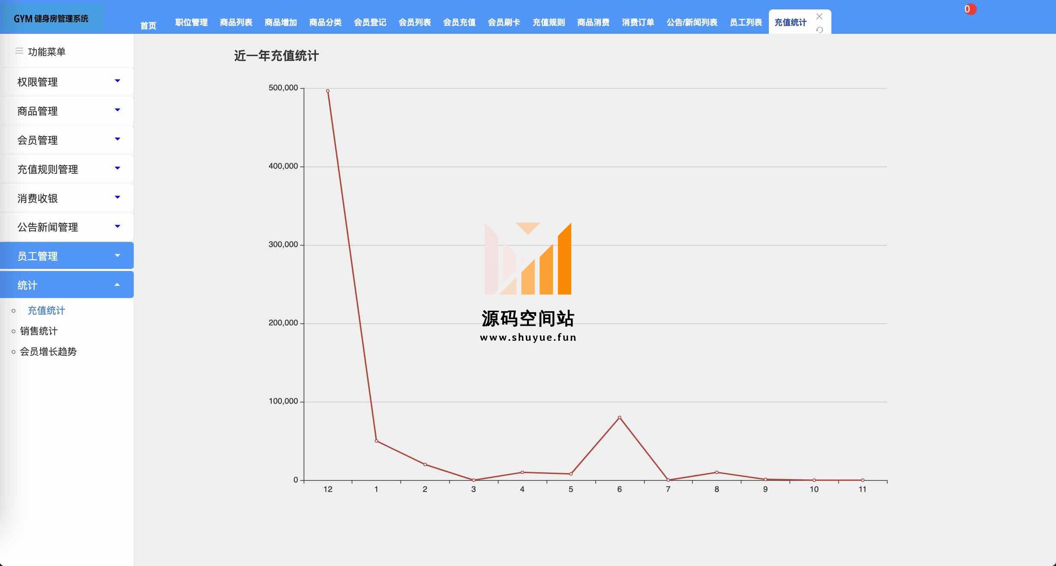Refresh the 充值统计 tab via reload icon
Screen dimensions: 1056x566
pos(819,30)
